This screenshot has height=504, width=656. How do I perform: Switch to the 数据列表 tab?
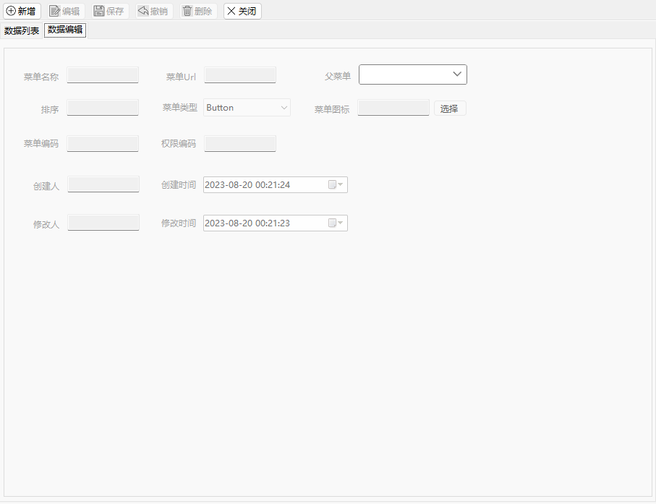[x=22, y=30]
